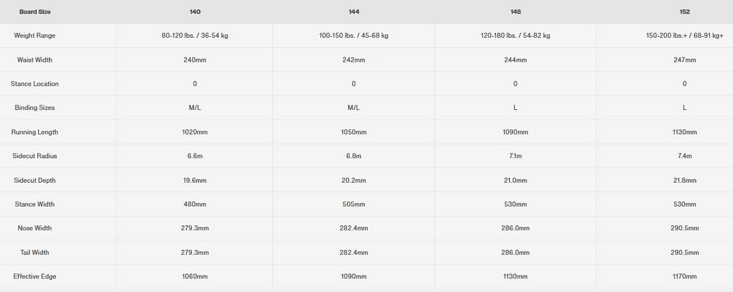Screen dimensions: 733x292
Task: Click the Stance Location label
Action: (x=35, y=84)
